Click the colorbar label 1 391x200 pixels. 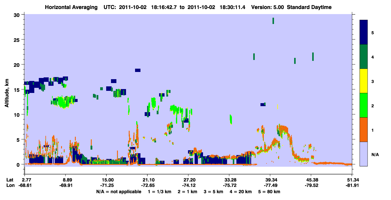(373, 130)
